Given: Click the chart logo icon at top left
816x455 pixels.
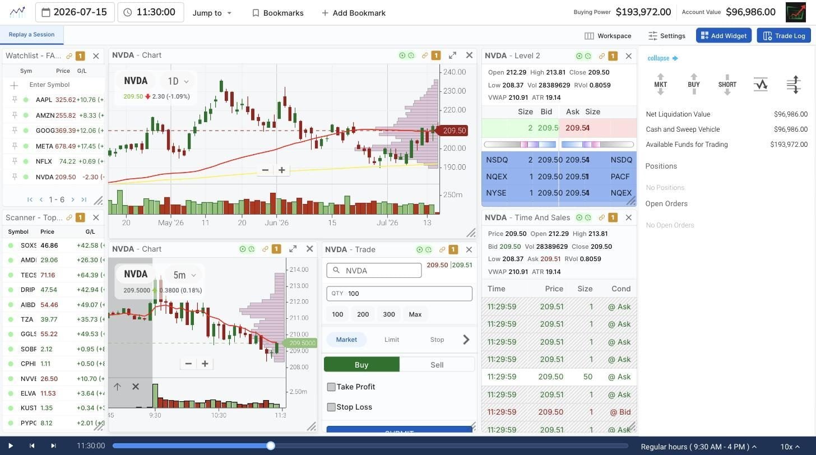Looking at the screenshot, I should pos(17,12).
